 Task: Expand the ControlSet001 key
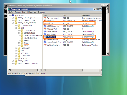19,31
